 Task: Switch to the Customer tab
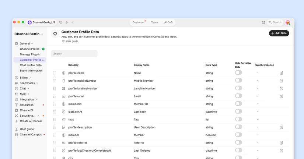pyautogui.click(x=139, y=22)
